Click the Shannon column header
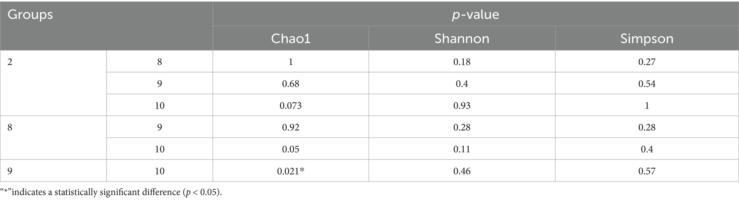The height and width of the screenshot is (200, 739). point(462,38)
